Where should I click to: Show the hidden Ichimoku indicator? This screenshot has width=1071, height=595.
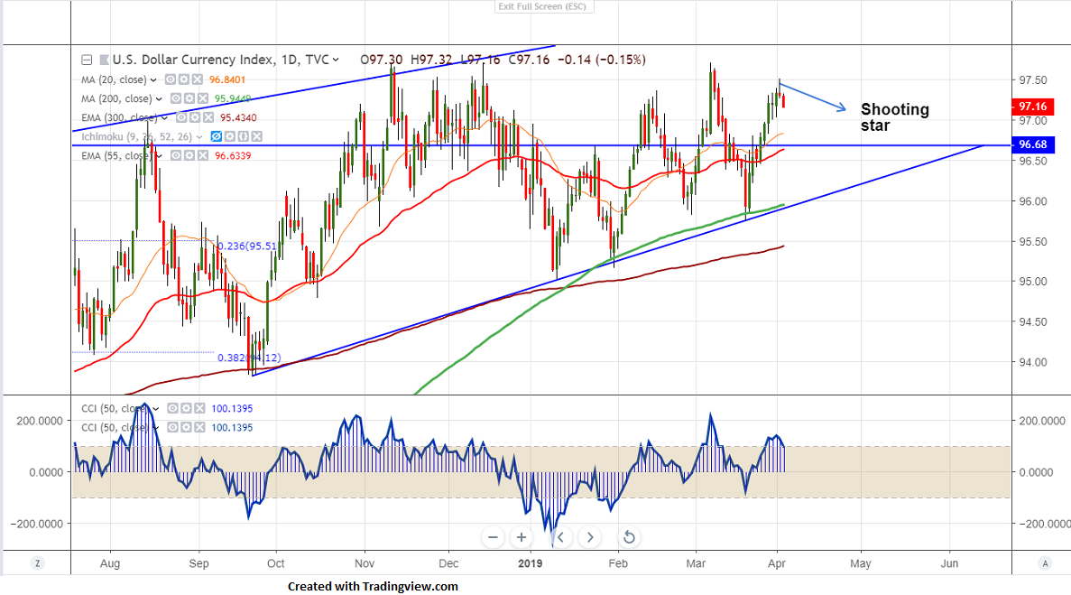(x=217, y=136)
